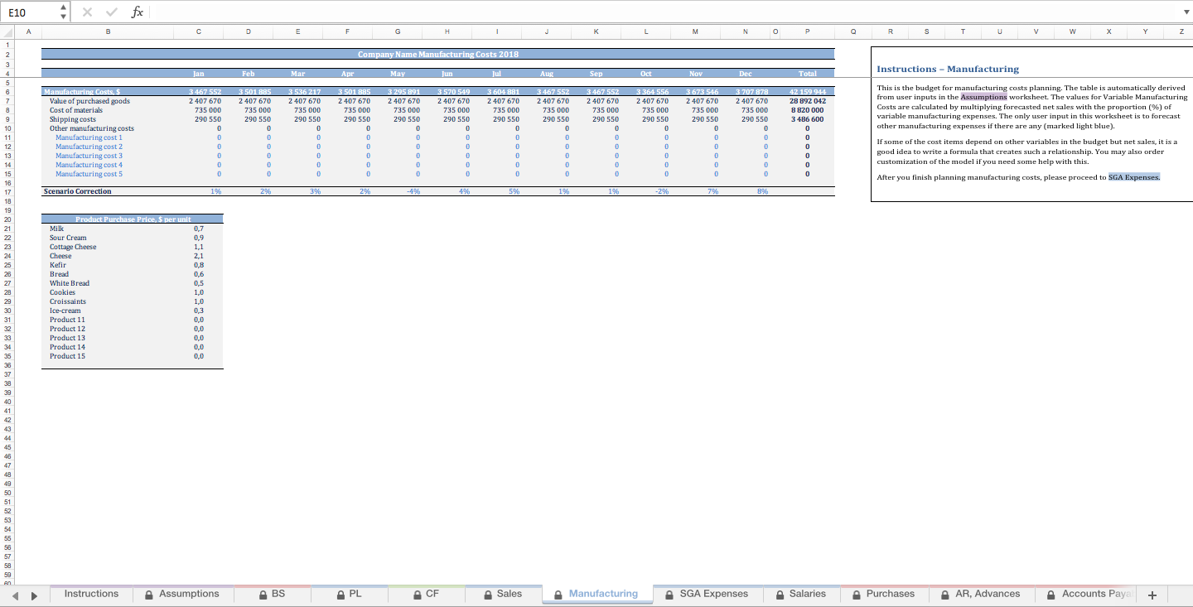
Task: Click the lock icon on the Purchases tab
Action: (857, 594)
